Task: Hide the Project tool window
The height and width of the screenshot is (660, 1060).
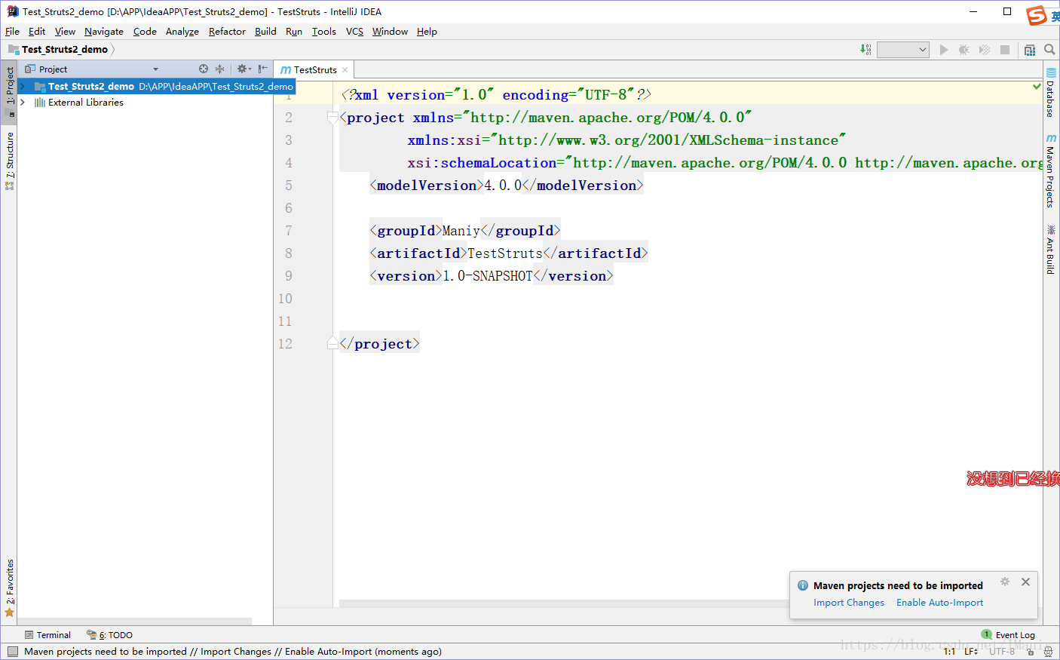Action: 262,69
